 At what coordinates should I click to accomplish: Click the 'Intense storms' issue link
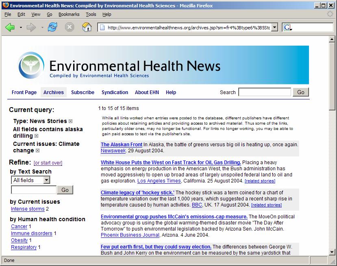tap(27, 209)
